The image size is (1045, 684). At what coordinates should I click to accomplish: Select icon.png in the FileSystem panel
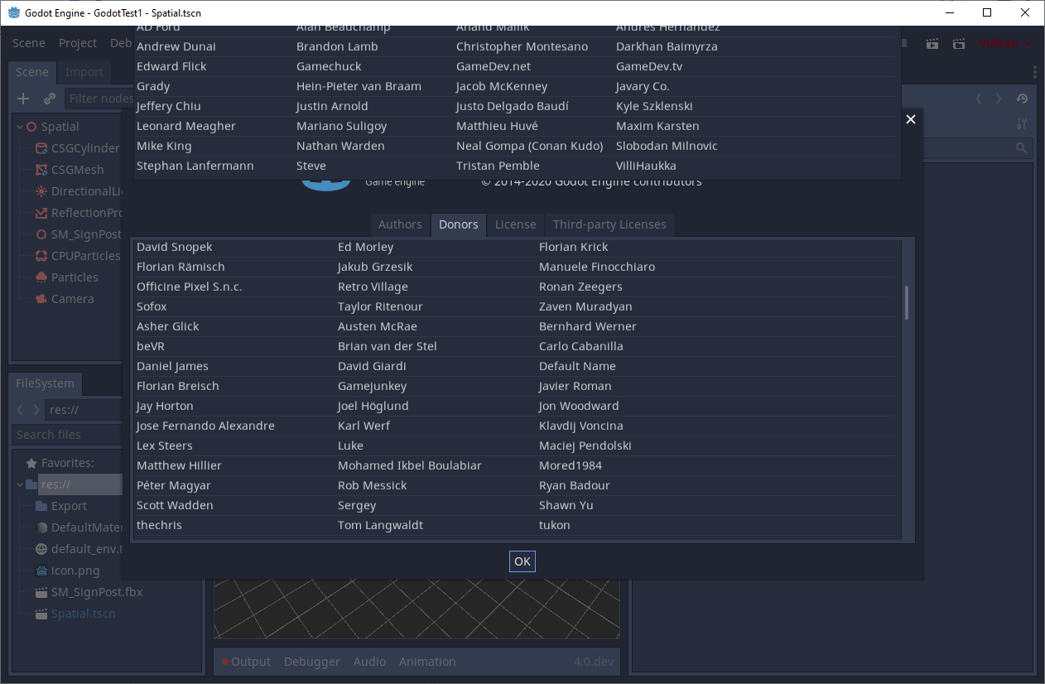[x=75, y=570]
